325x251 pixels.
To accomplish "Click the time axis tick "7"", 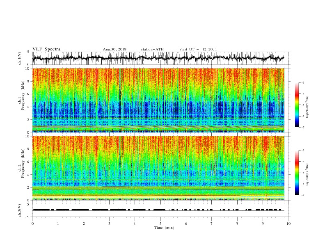I will pyautogui.click(x=211, y=224).
